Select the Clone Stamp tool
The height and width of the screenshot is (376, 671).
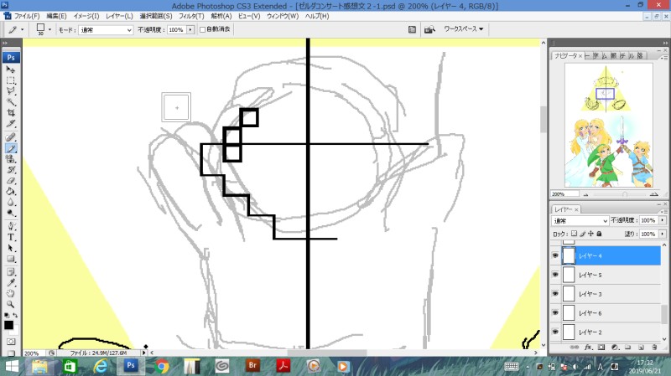point(11,159)
